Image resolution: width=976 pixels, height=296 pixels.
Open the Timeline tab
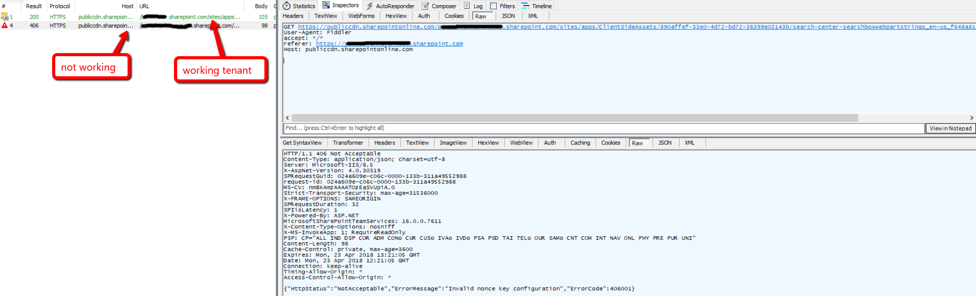(537, 6)
